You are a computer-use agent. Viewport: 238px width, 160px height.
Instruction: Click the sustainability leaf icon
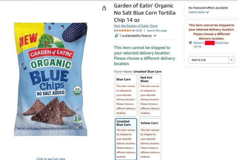point(116,36)
